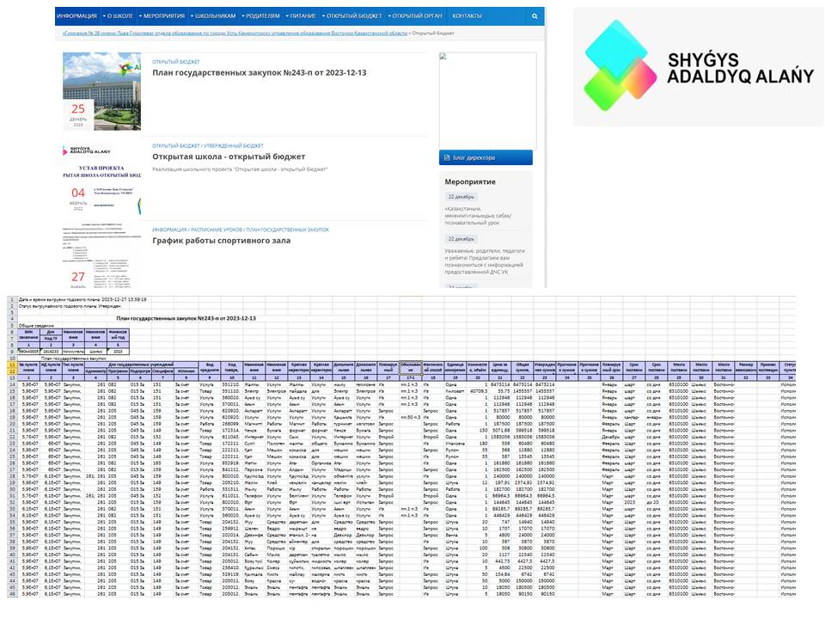The image size is (825, 619).
Task: Select the Общие сведения cell in the spreadsheet
Action: point(36,326)
